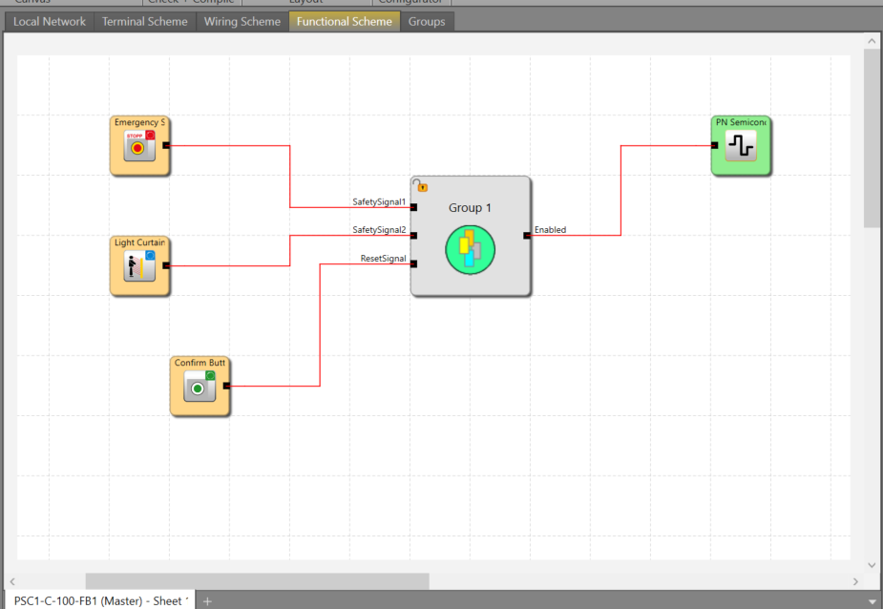The image size is (883, 609).
Task: Click the Group 1 title text
Action: tap(470, 208)
